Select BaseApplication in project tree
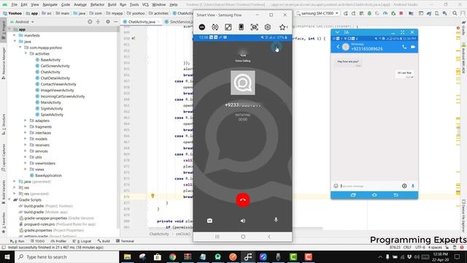The image size is (467, 263). point(48,175)
